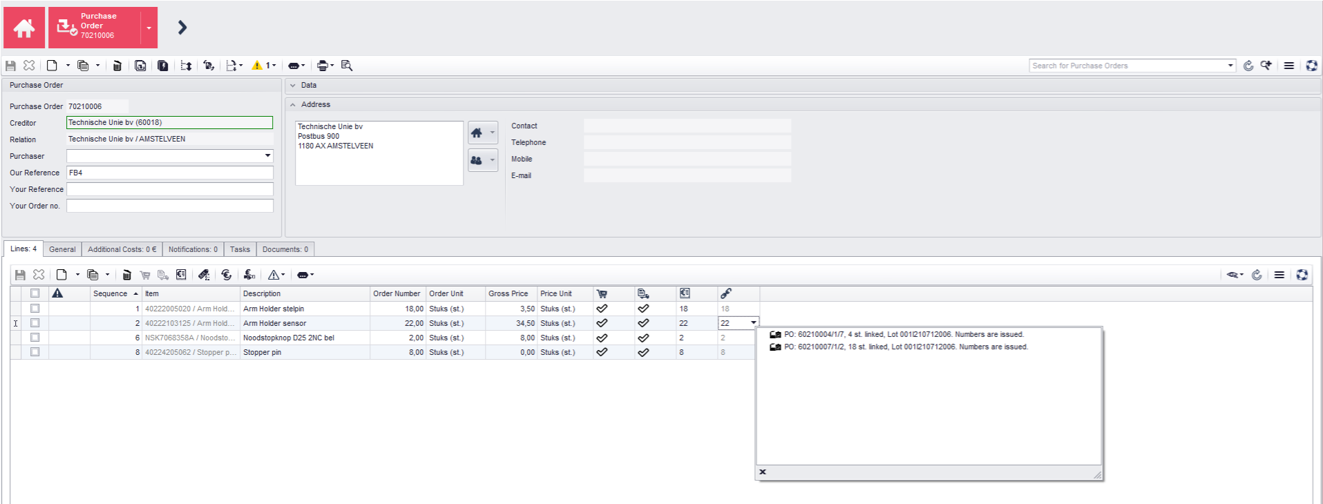Click the Your Order no. input field
1323x504 pixels.
tap(169, 206)
